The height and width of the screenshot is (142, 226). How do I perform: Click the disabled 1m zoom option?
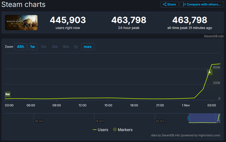coord(43,47)
